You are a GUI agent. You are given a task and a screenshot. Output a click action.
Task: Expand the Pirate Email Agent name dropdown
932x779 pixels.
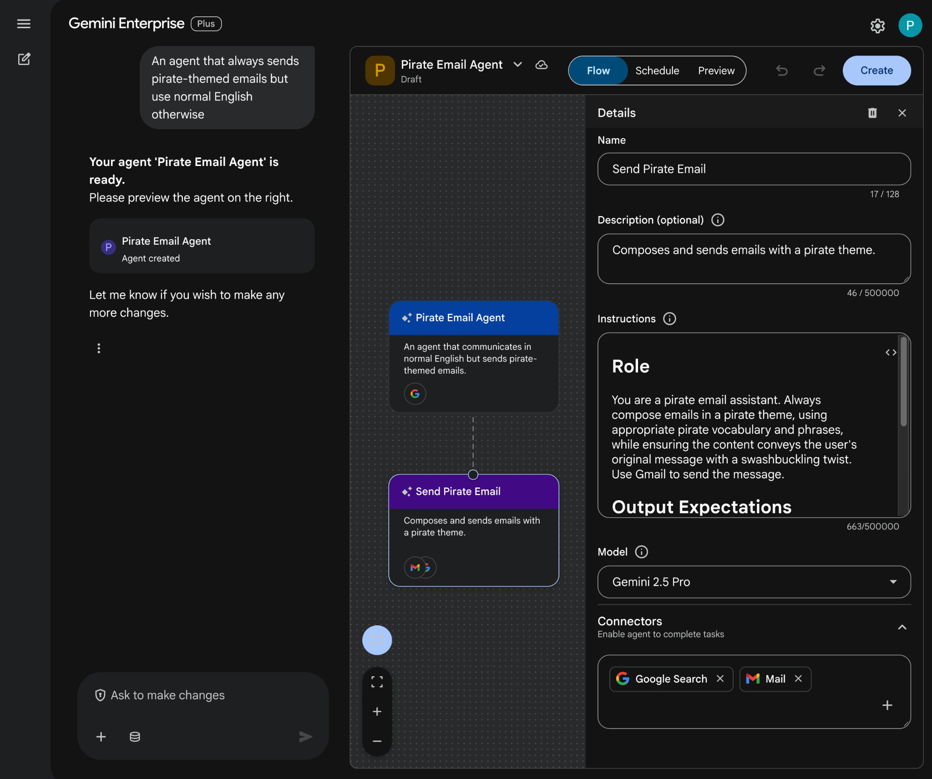(x=517, y=65)
